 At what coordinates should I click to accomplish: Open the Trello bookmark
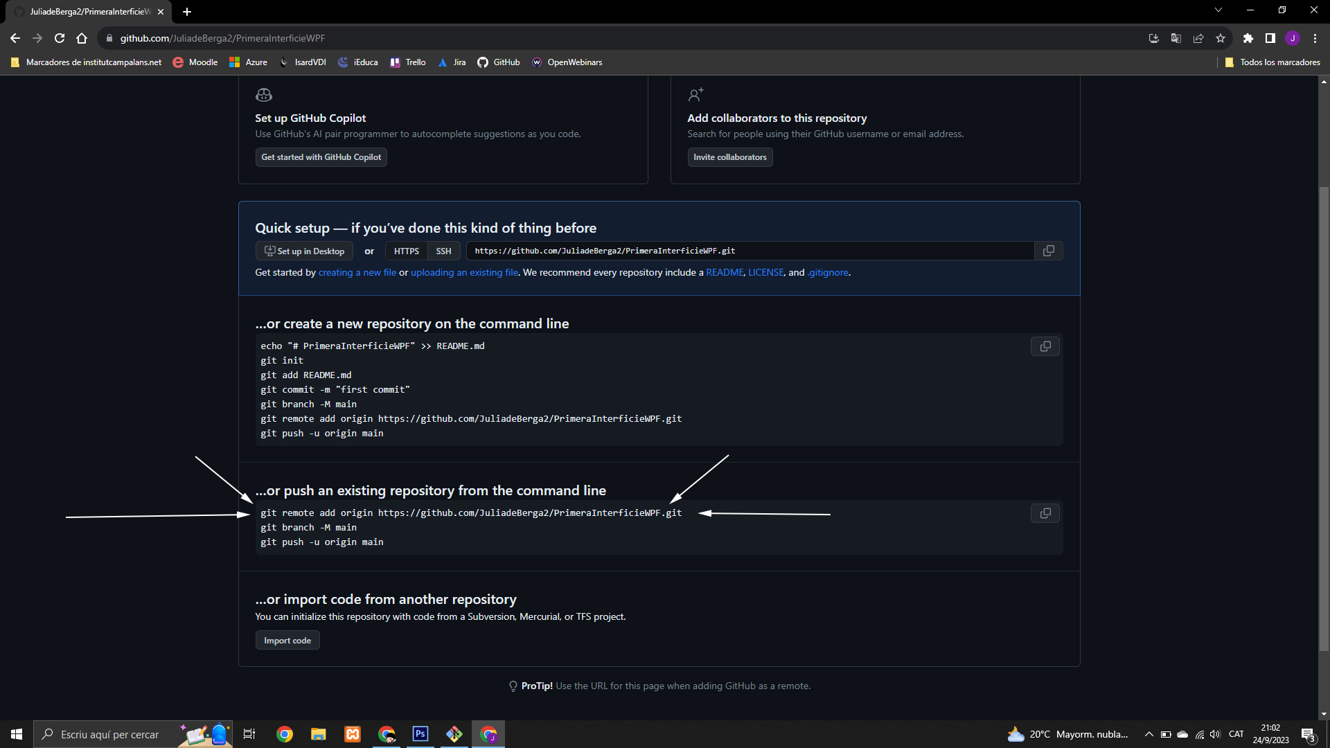408,62
